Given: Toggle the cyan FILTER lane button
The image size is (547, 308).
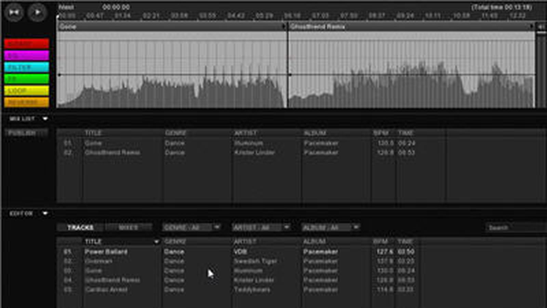Looking at the screenshot, I should (27, 67).
